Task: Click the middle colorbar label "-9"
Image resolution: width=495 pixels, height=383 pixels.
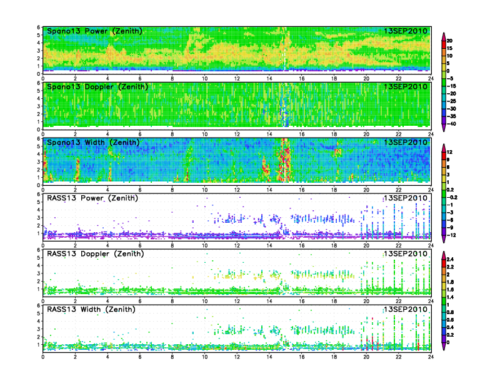Action: point(450,228)
